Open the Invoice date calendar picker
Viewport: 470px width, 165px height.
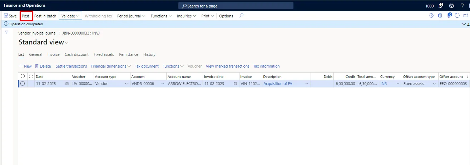(235, 84)
